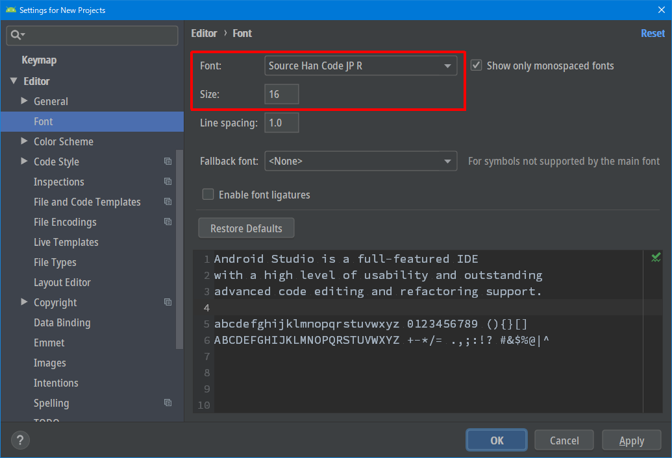Open Live Templates settings

click(x=66, y=242)
